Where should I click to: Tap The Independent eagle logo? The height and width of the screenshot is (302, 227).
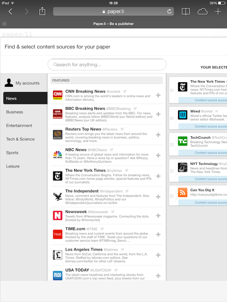(57, 196)
